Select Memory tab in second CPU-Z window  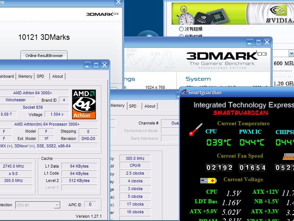(x=118, y=105)
